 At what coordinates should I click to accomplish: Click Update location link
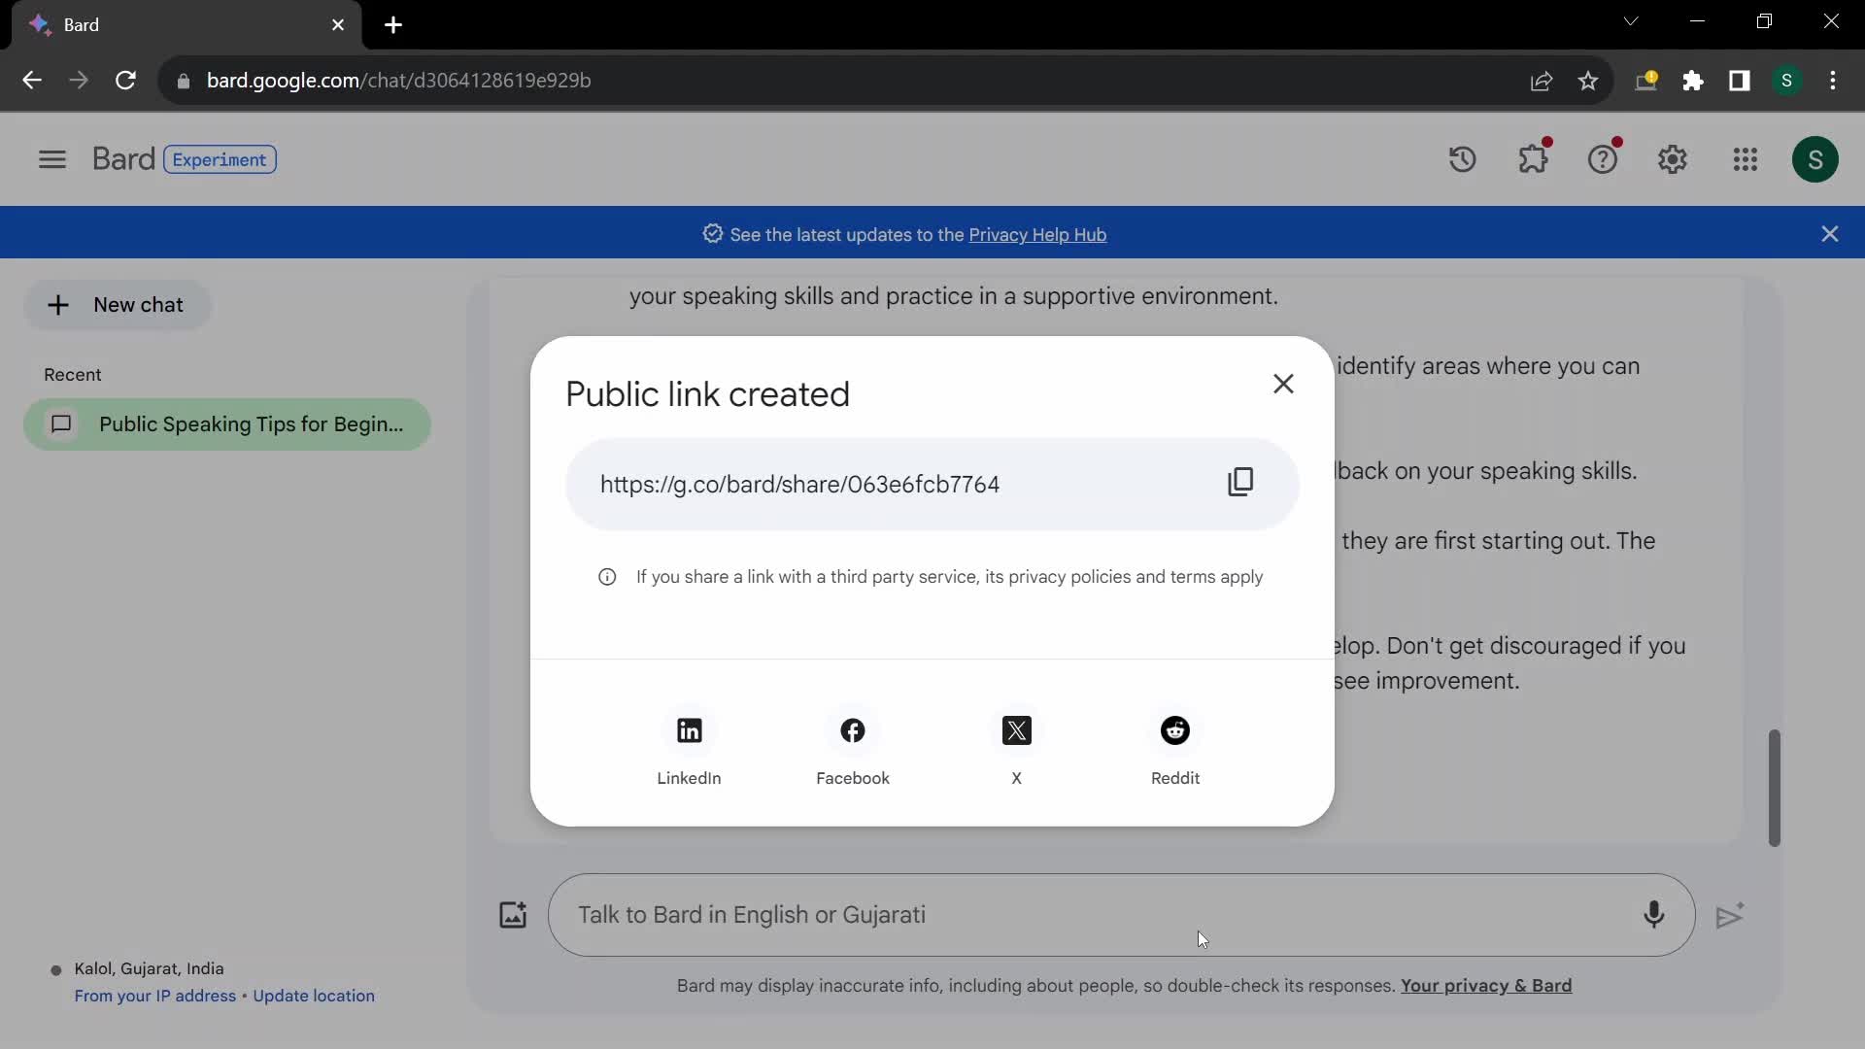point(314,997)
